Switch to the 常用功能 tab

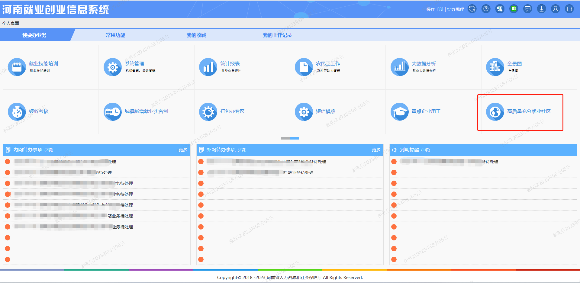(115, 35)
